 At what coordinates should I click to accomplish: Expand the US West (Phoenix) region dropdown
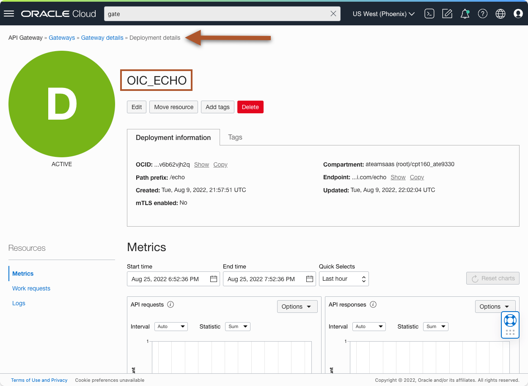(383, 14)
